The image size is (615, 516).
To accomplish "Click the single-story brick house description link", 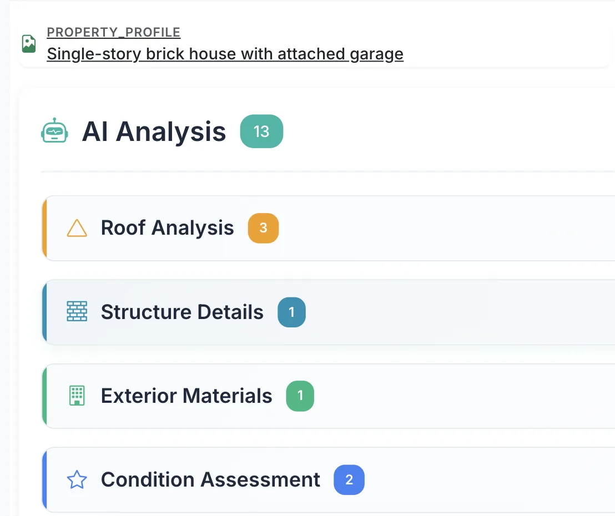I will point(225,54).
